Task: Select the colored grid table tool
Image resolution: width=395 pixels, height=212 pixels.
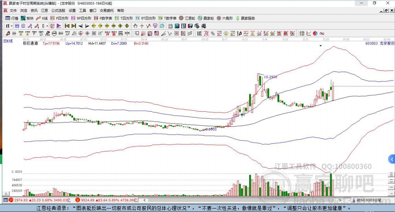Action: click(x=302, y=34)
